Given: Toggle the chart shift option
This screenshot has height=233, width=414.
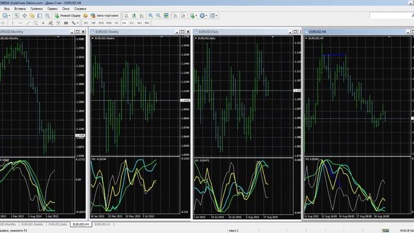Looking at the screenshot, I should click(x=183, y=16).
